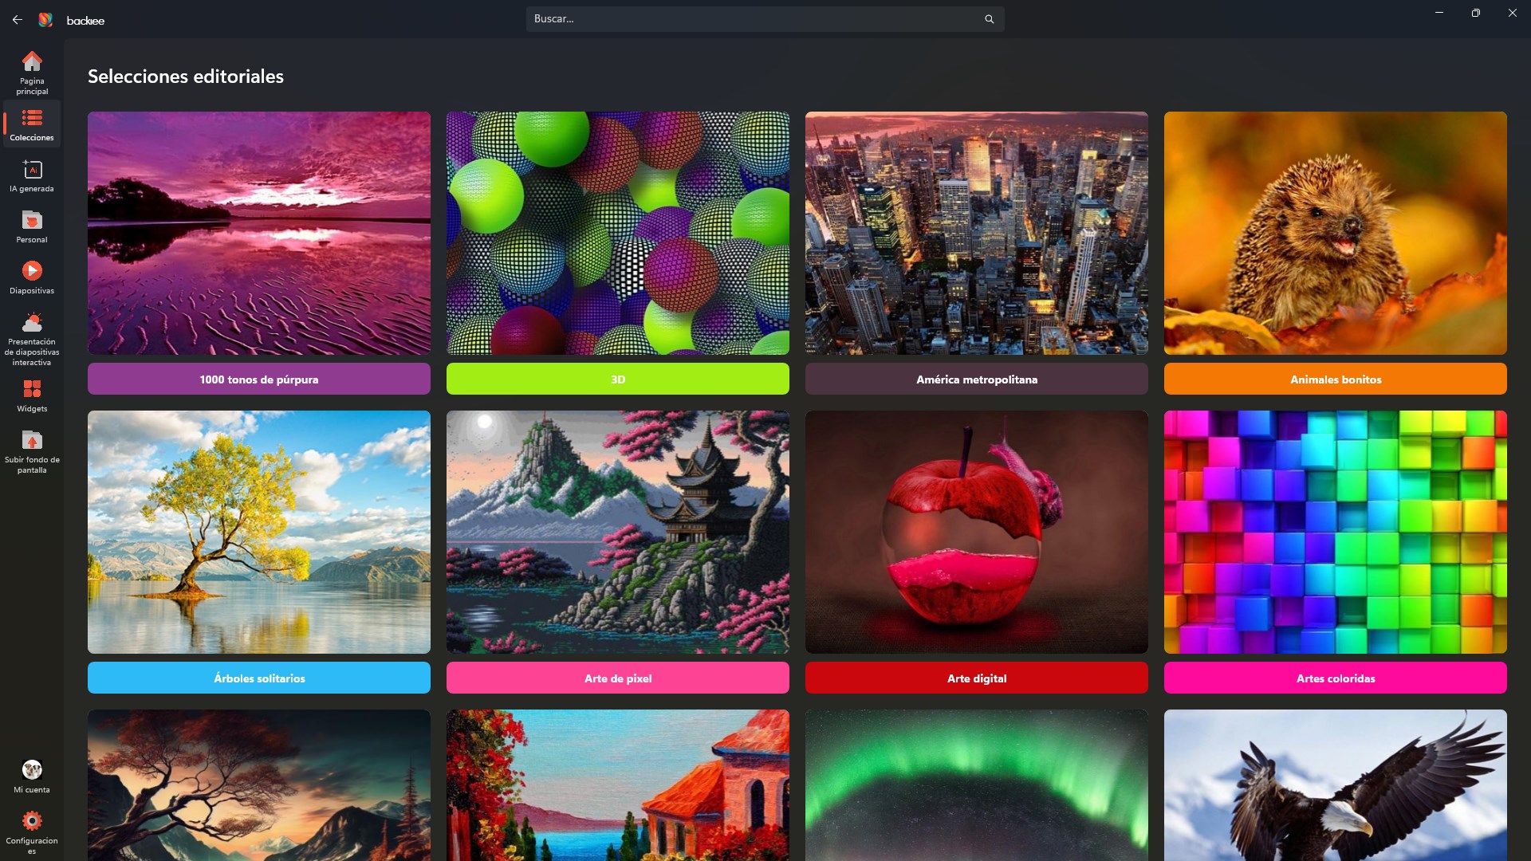Open the 3D collection label
This screenshot has height=861, width=1531.
pos(618,379)
